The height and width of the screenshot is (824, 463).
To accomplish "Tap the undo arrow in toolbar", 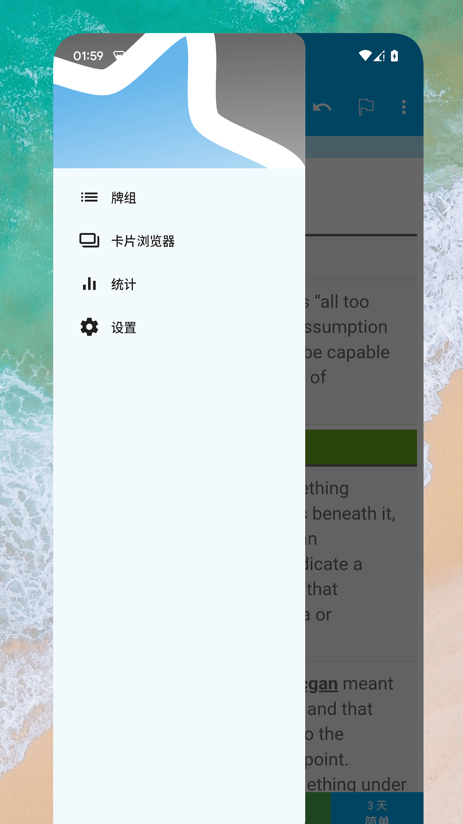I will (322, 107).
